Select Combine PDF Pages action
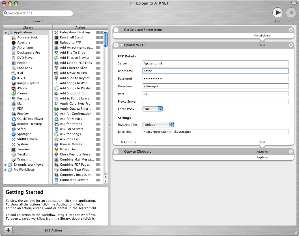 tap(78, 164)
